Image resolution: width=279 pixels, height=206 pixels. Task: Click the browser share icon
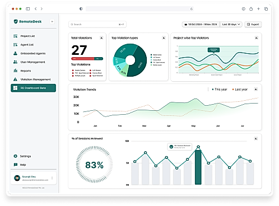click(x=251, y=9)
